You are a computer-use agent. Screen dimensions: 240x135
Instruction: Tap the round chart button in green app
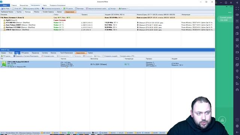[222, 120]
